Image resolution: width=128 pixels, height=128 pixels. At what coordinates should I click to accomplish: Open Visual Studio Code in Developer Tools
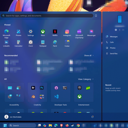pos(56,97)
